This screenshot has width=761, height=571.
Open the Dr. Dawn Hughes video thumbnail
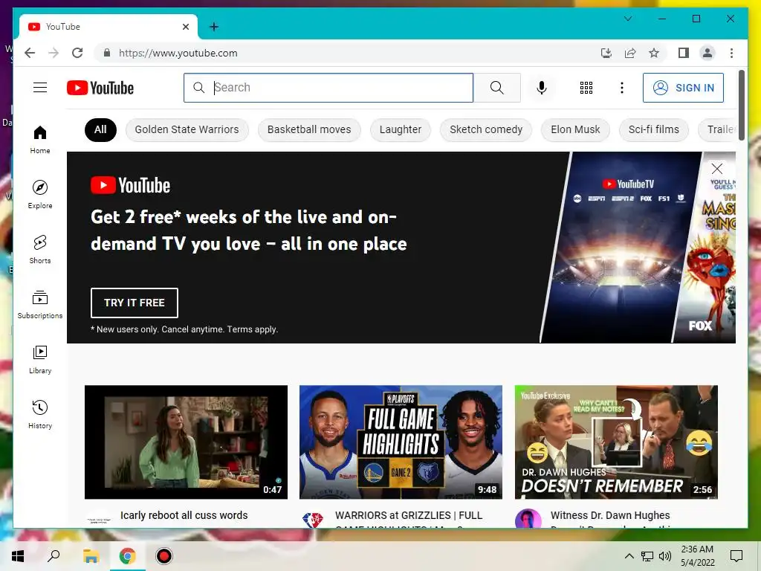pos(616,442)
